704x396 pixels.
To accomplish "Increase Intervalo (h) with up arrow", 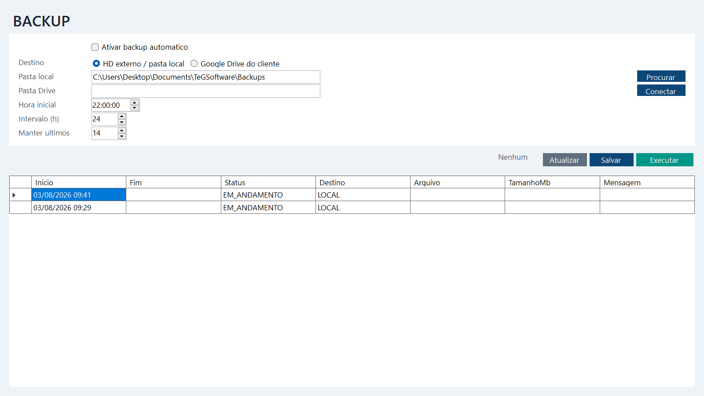I will tap(122, 117).
